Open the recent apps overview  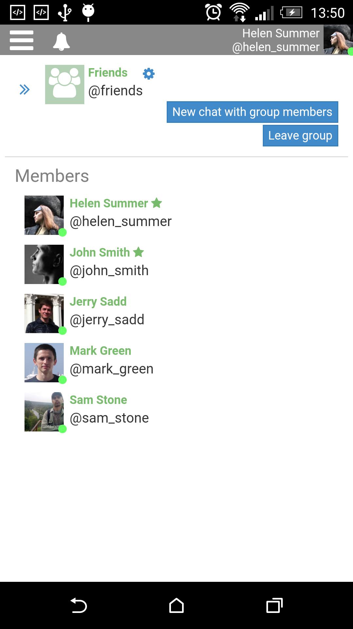[x=275, y=605]
